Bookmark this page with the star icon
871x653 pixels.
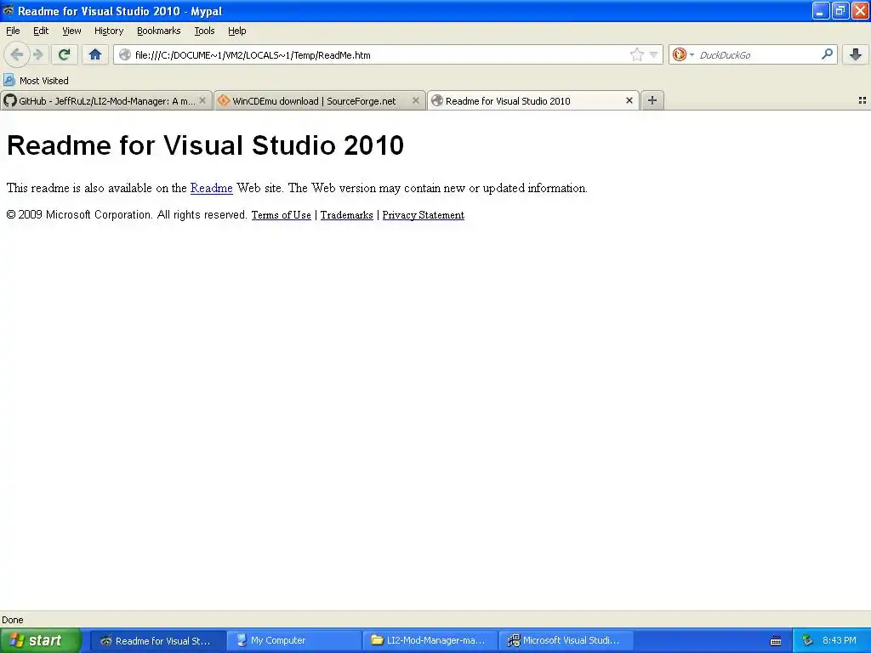click(x=636, y=54)
